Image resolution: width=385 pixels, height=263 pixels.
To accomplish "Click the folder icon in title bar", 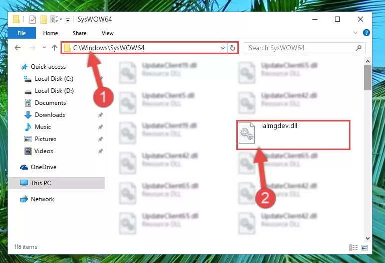I will pos(16,19).
